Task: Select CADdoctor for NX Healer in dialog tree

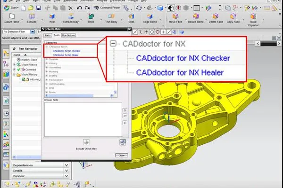Action: point(66,55)
